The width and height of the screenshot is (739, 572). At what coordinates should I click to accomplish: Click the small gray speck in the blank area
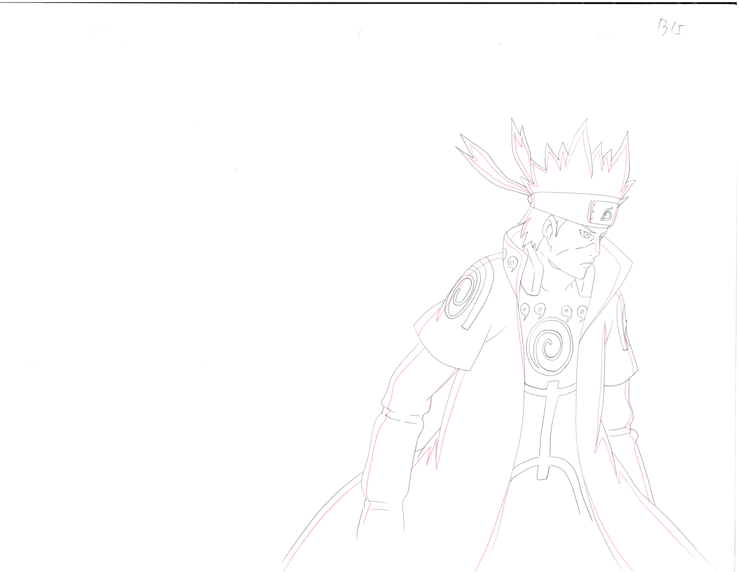pyautogui.click(x=235, y=170)
